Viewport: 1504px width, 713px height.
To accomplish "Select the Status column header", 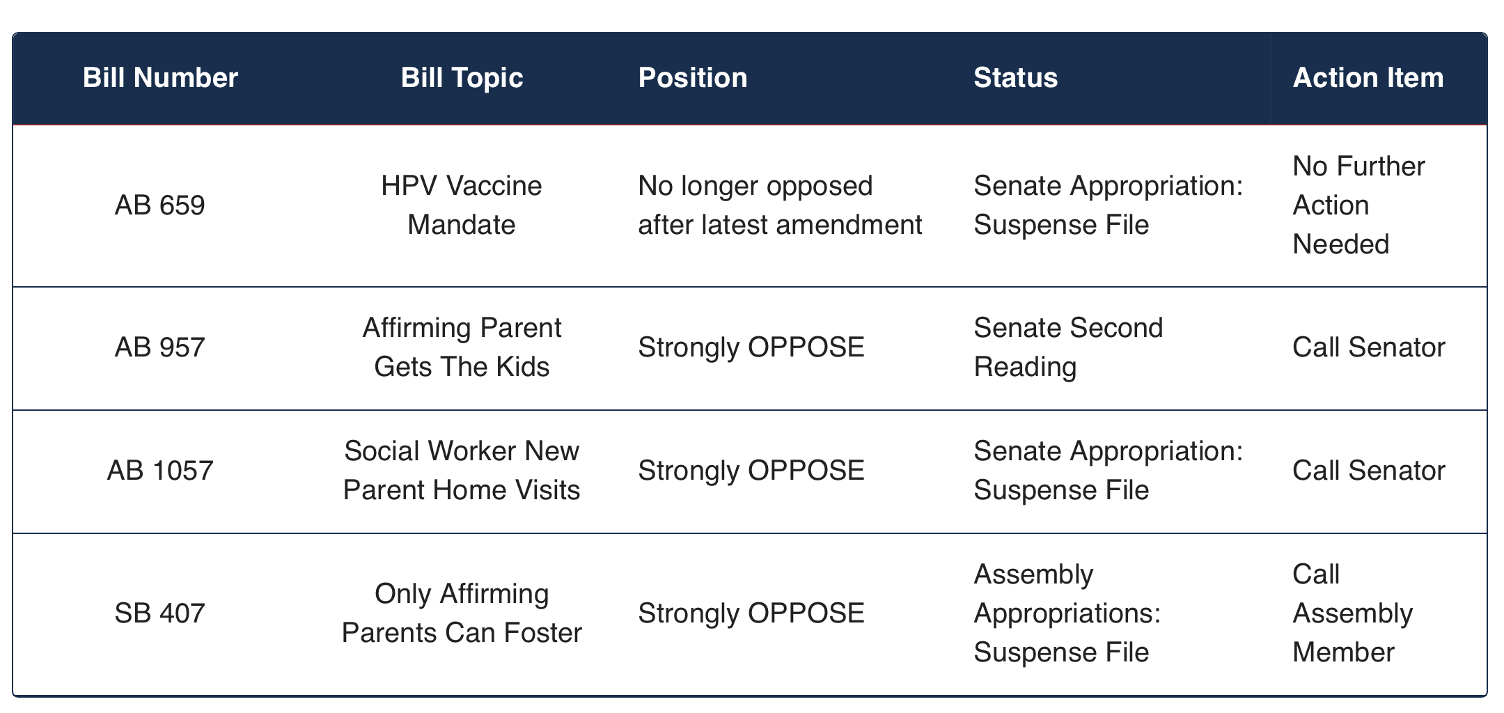I will (x=1015, y=78).
